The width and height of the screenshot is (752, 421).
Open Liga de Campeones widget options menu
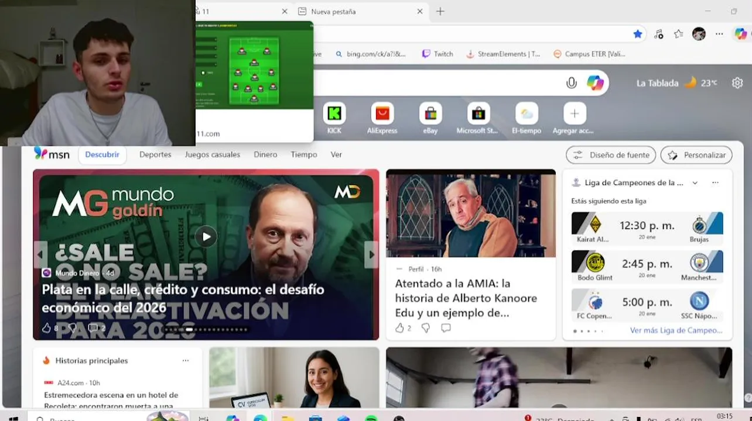pos(715,182)
